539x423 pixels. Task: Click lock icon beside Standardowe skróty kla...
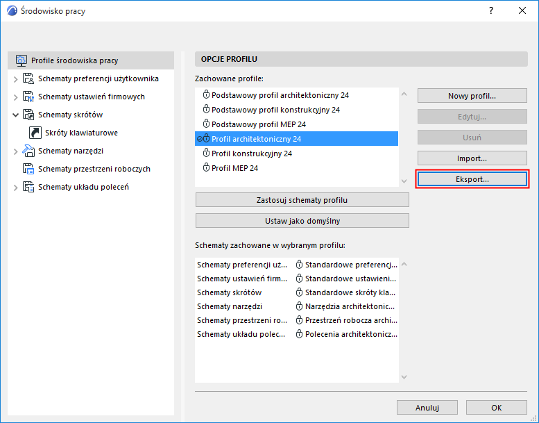point(300,292)
